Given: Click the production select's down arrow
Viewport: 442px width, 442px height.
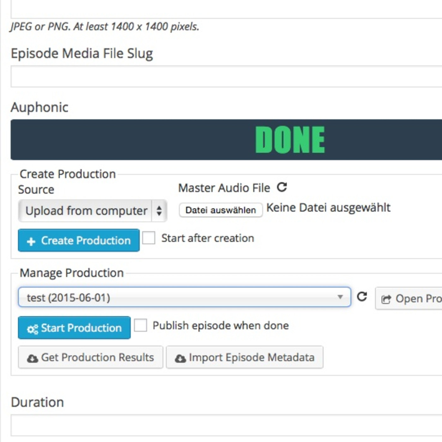Looking at the screenshot, I should 340,297.
